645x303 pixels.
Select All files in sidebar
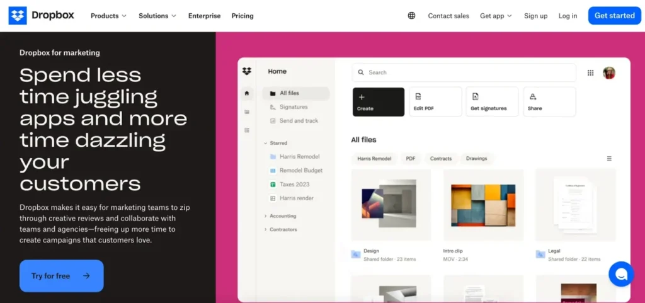point(296,93)
